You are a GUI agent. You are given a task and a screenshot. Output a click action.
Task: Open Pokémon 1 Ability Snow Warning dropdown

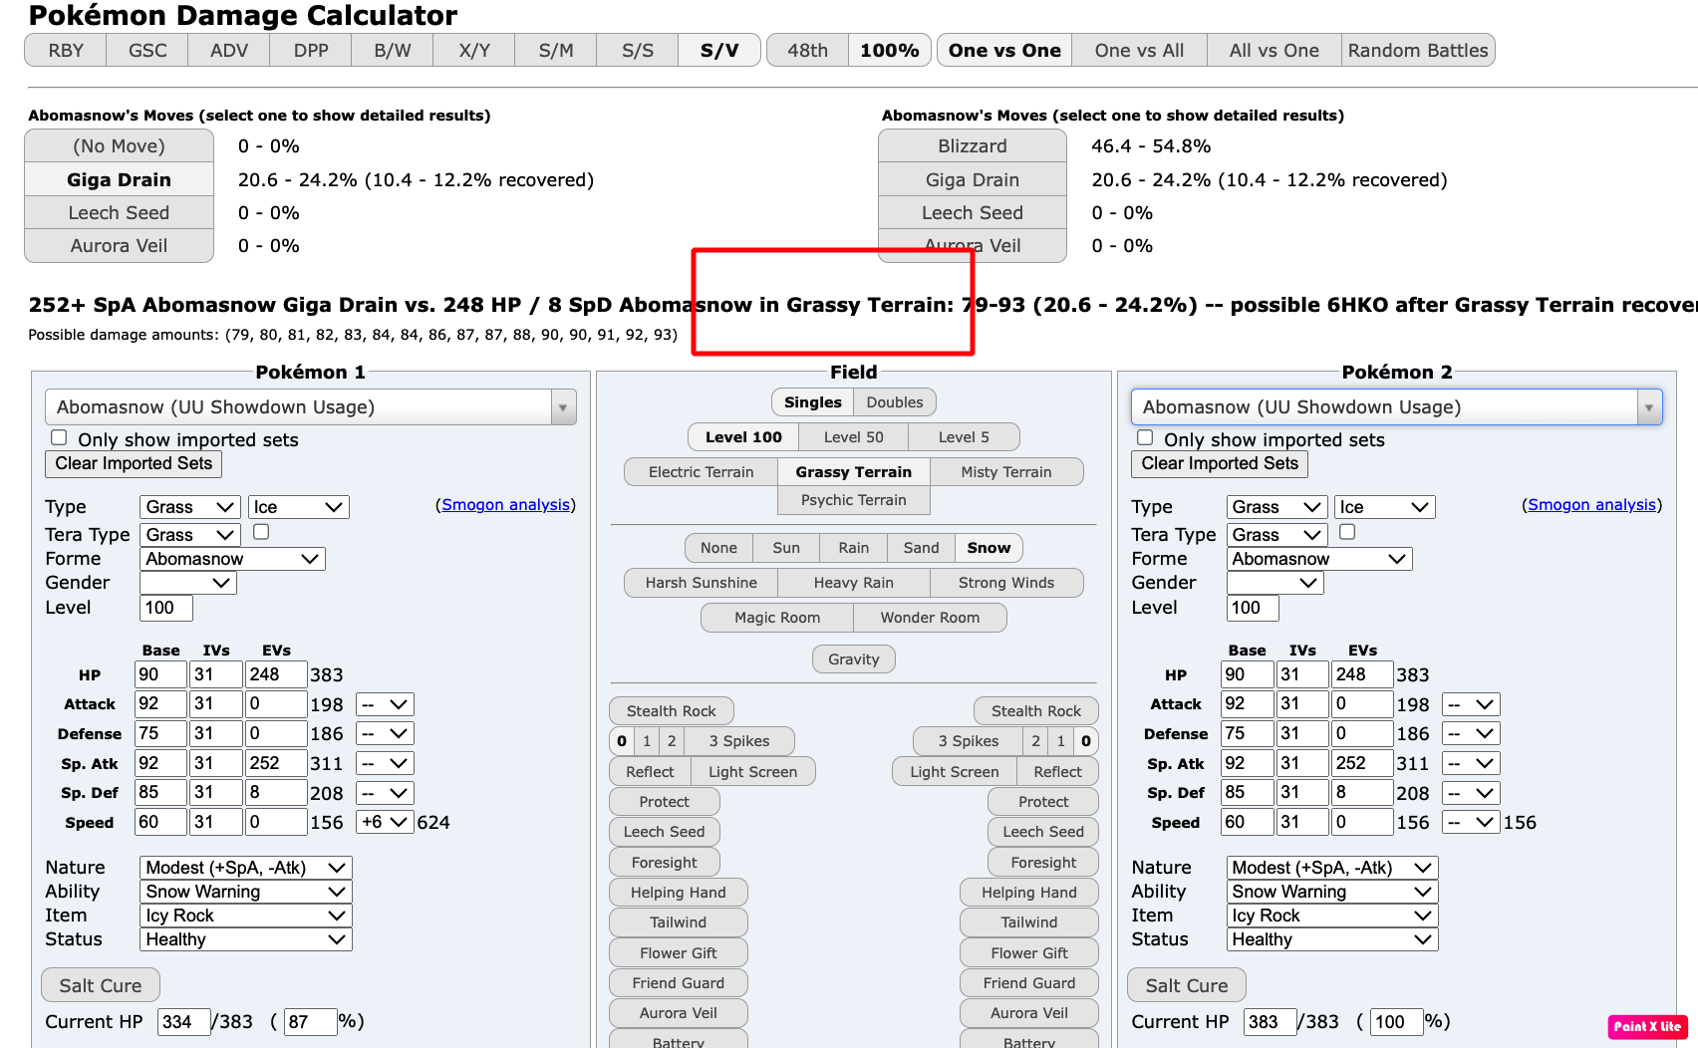tap(245, 892)
